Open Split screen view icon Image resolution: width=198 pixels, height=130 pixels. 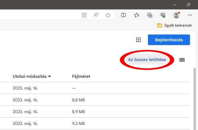tap(123, 15)
